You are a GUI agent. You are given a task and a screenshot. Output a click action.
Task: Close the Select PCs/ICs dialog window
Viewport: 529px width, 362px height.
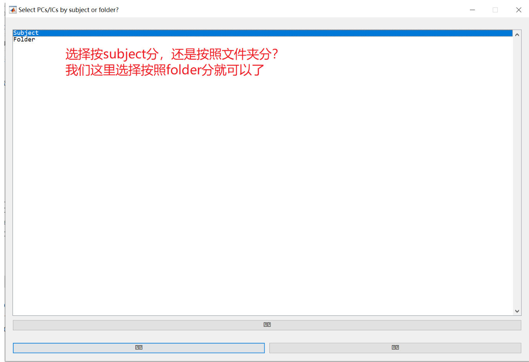(x=518, y=10)
